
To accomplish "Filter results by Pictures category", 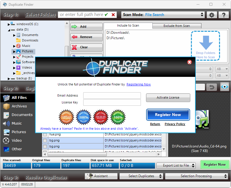I will click(x=18, y=132).
